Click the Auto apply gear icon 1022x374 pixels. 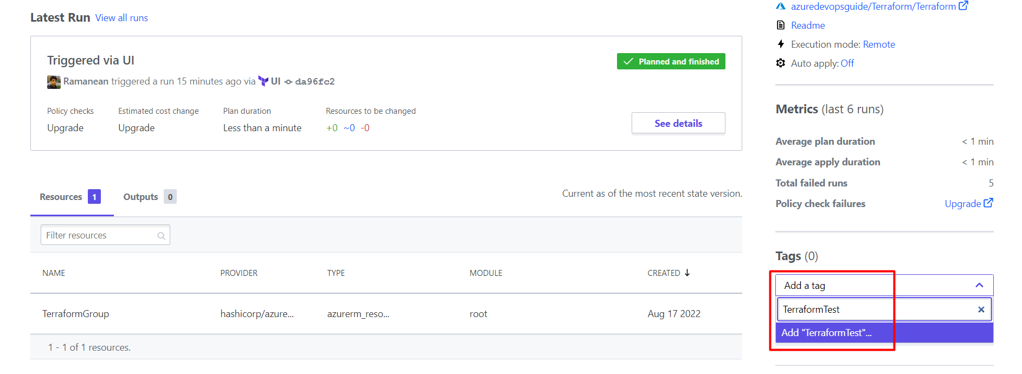point(781,63)
